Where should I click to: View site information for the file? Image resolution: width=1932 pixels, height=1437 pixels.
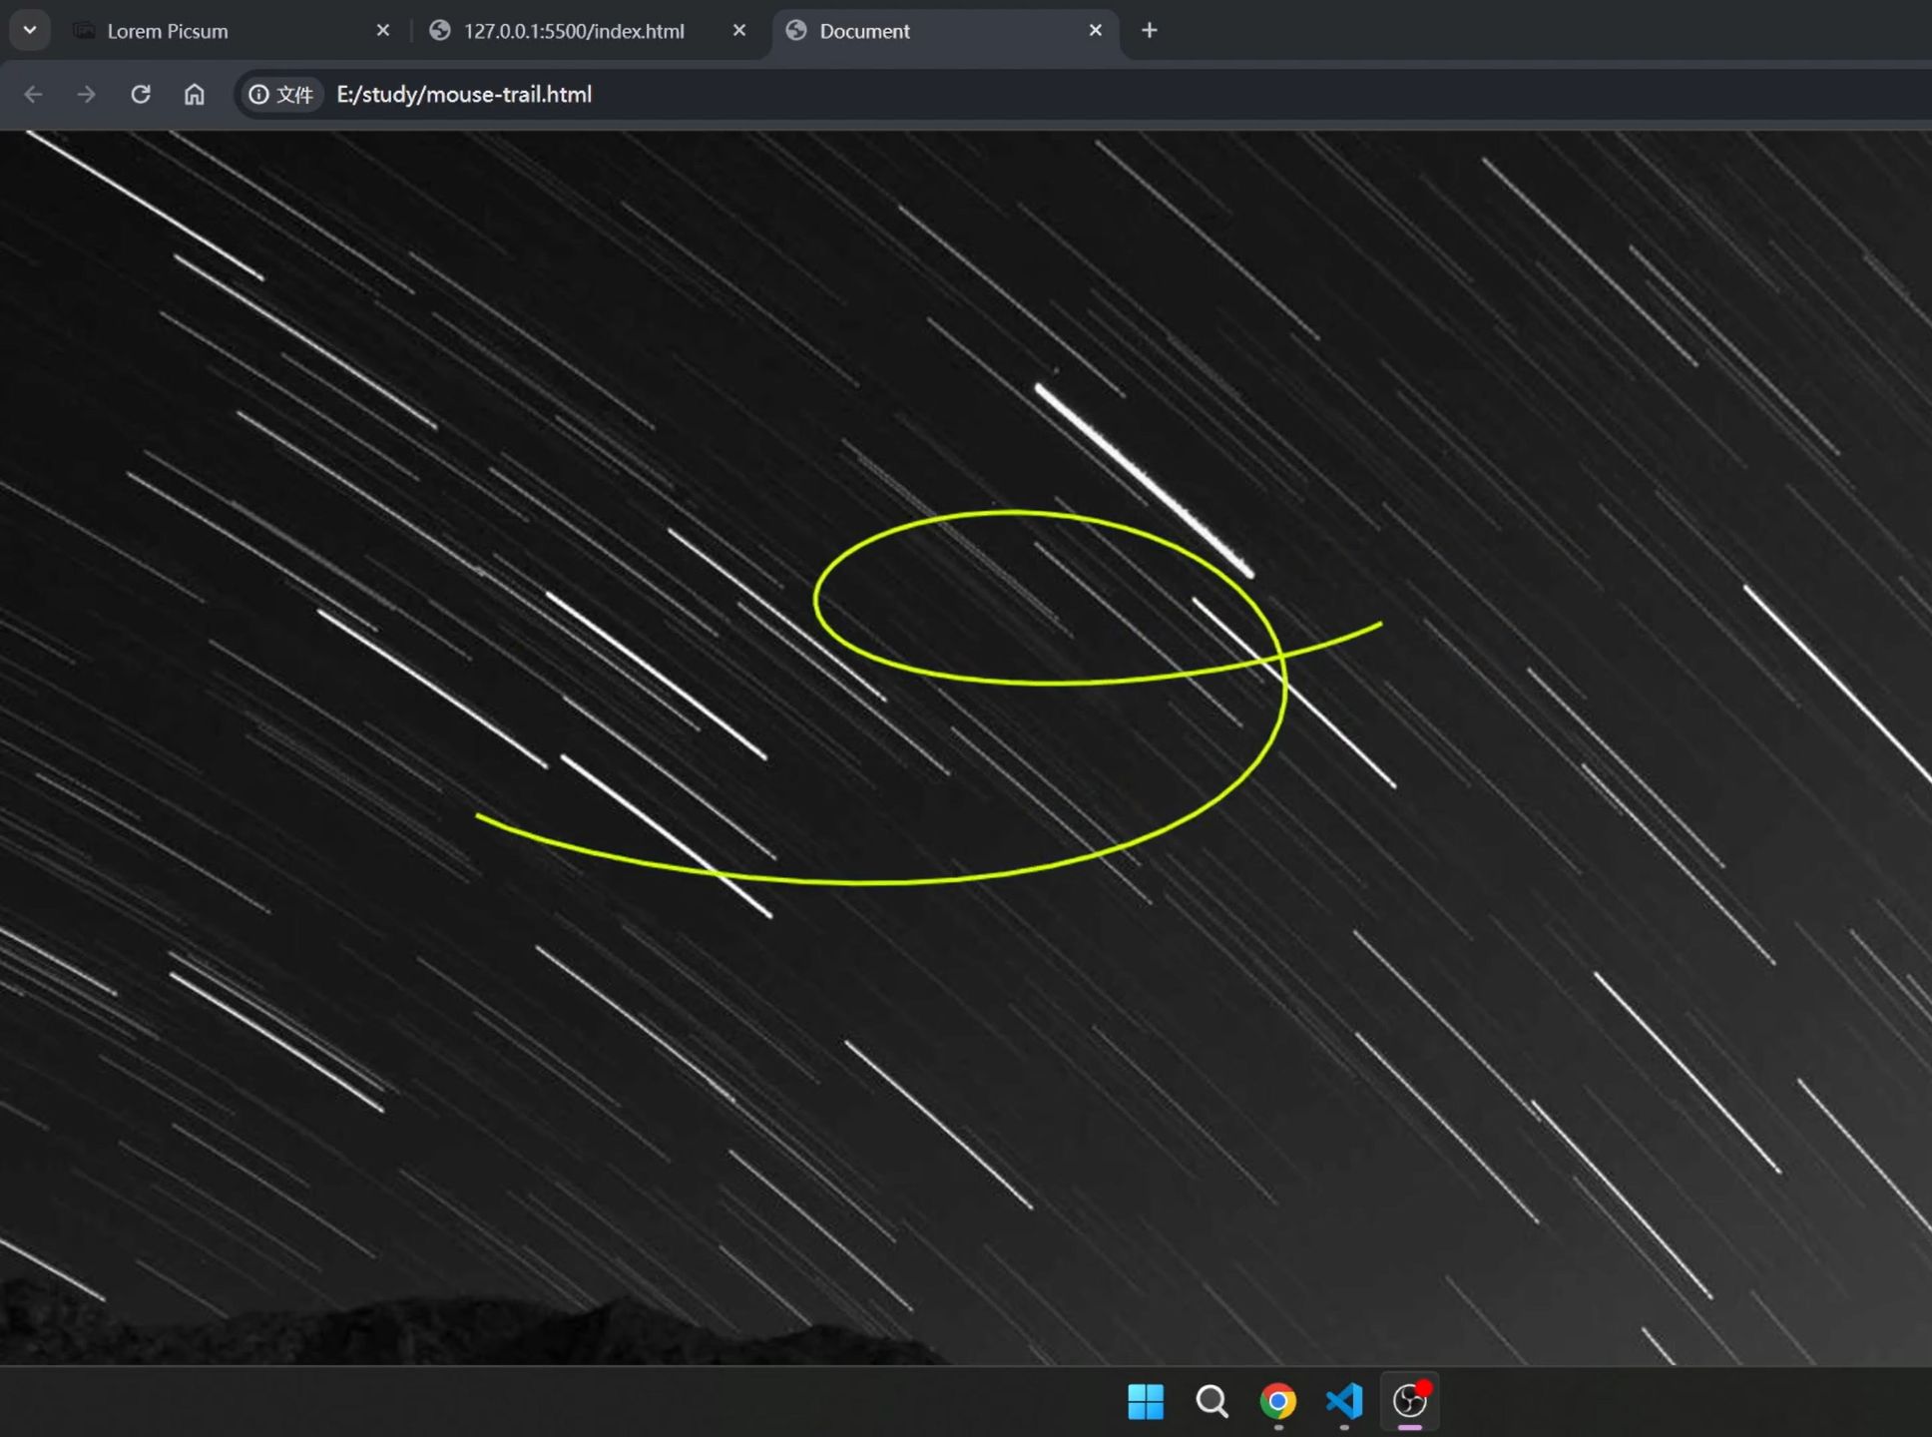pos(280,94)
